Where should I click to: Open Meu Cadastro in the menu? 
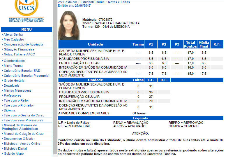pos(14,39)
